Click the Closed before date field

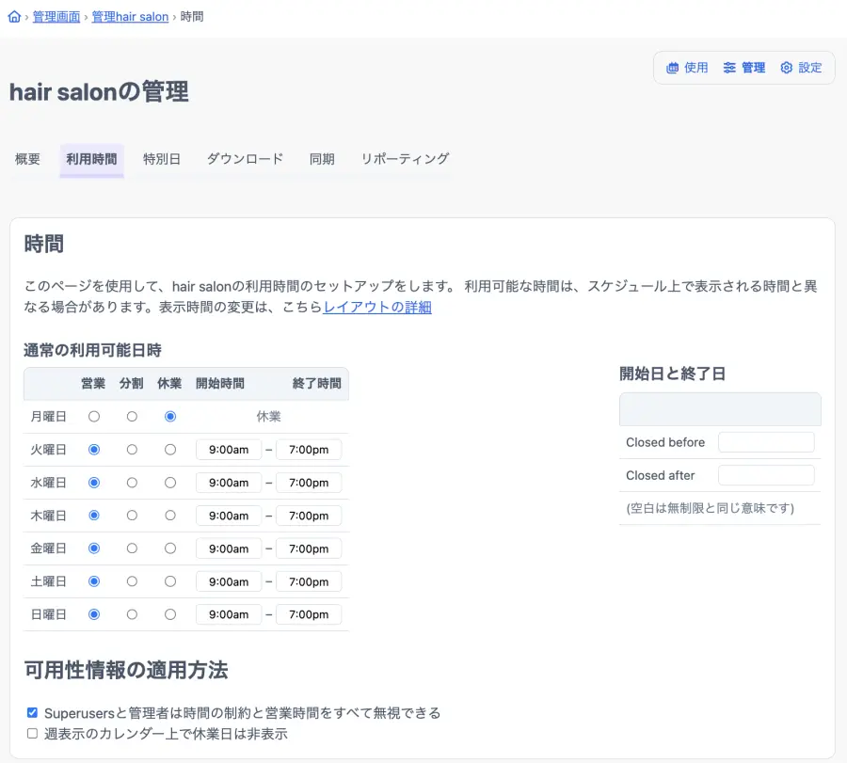pyautogui.click(x=765, y=442)
